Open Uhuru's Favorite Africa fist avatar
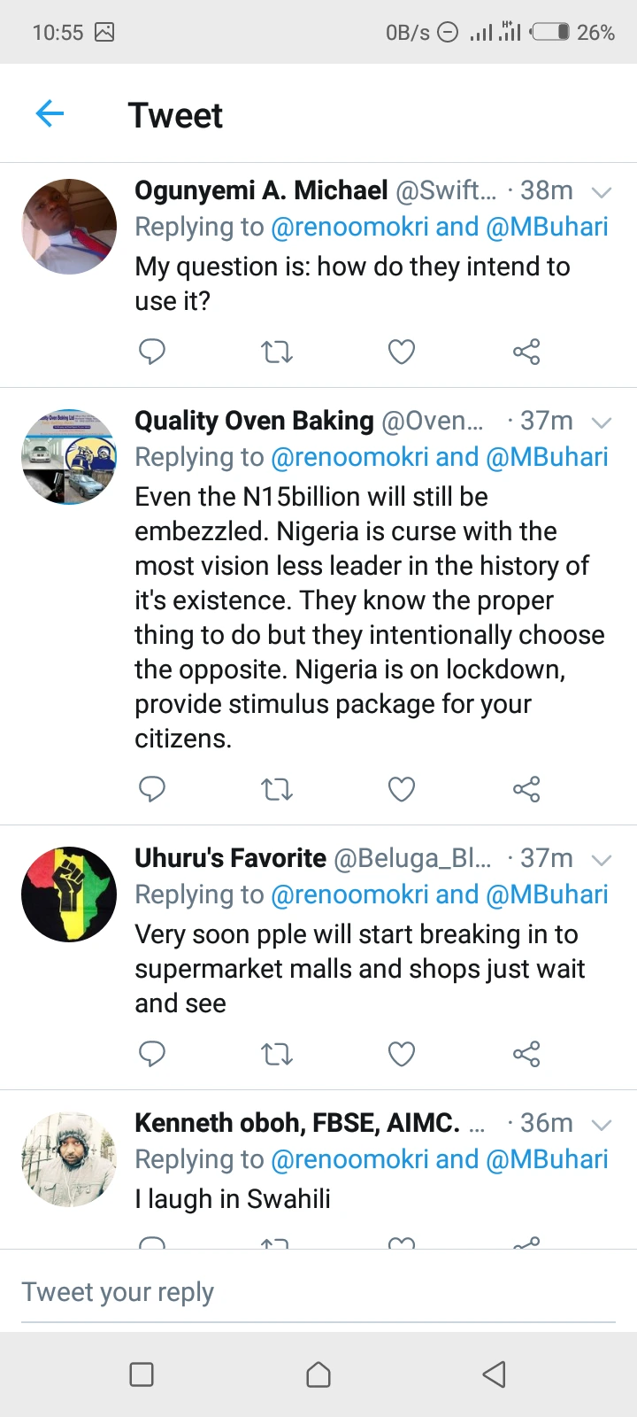637x1417 pixels. (x=69, y=894)
